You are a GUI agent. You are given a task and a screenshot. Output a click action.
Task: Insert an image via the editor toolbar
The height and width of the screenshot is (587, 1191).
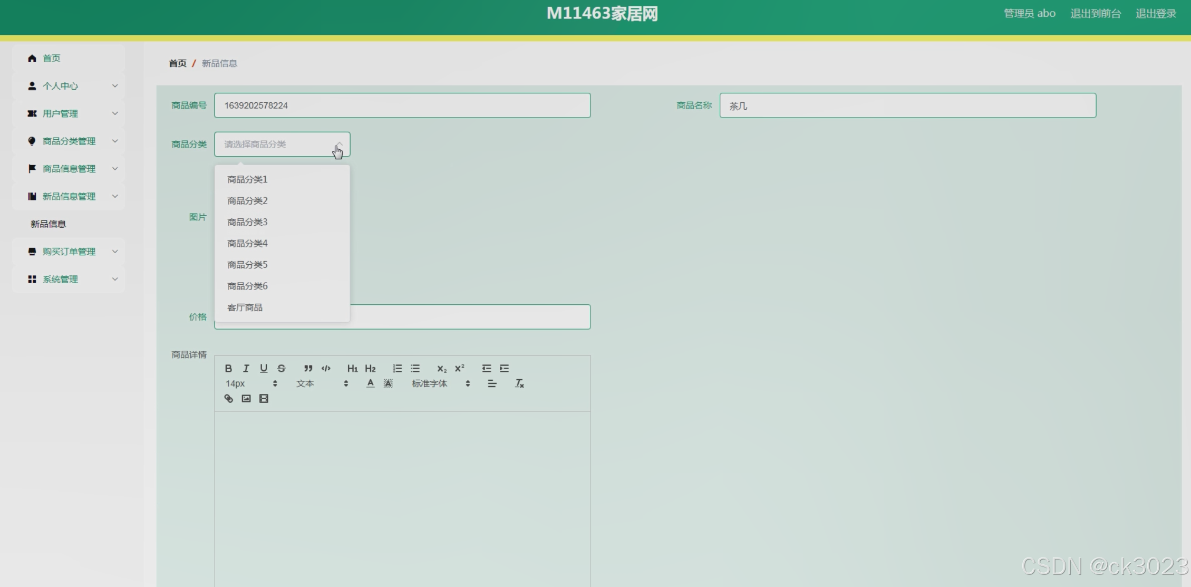(246, 399)
